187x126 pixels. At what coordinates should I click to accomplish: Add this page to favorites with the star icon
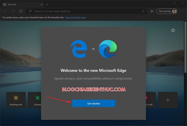(x=143, y=11)
